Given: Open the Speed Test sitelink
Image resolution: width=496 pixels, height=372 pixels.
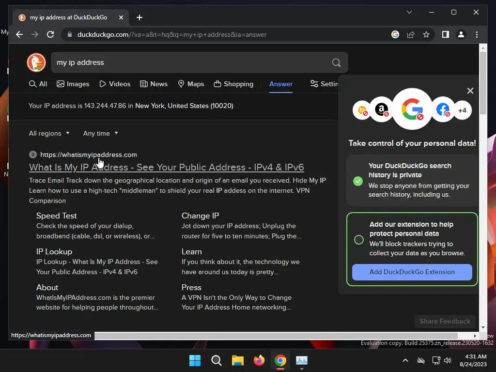Looking at the screenshot, I should (56, 216).
